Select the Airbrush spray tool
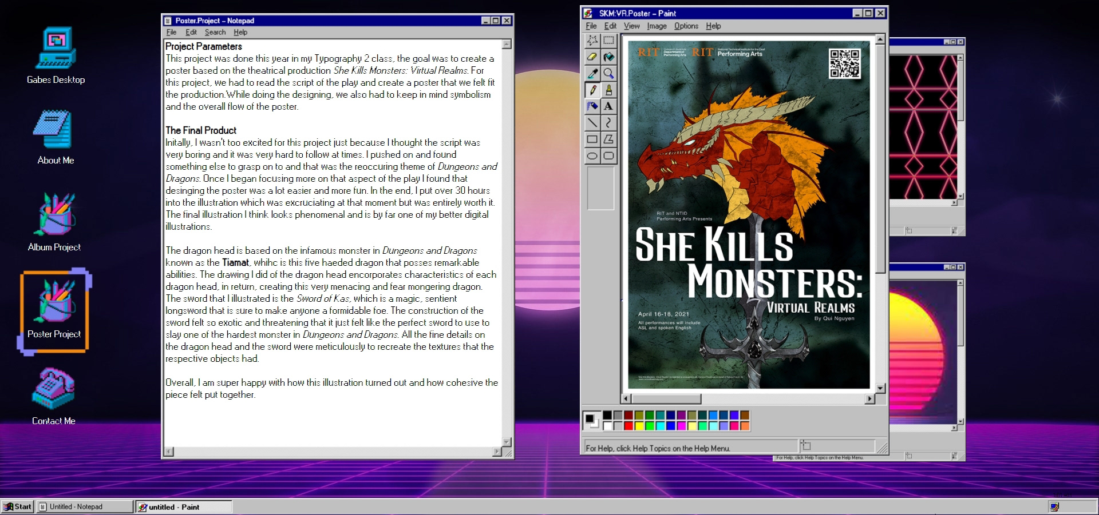The height and width of the screenshot is (515, 1099). click(592, 106)
